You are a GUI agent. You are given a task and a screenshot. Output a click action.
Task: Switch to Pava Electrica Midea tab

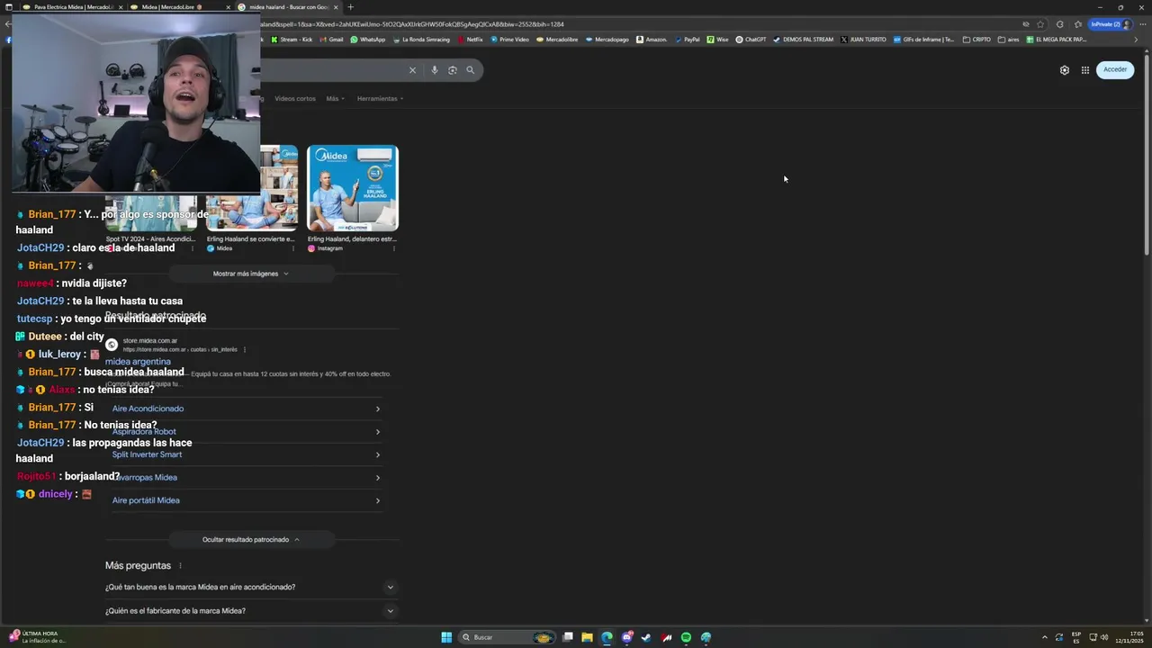(x=72, y=7)
